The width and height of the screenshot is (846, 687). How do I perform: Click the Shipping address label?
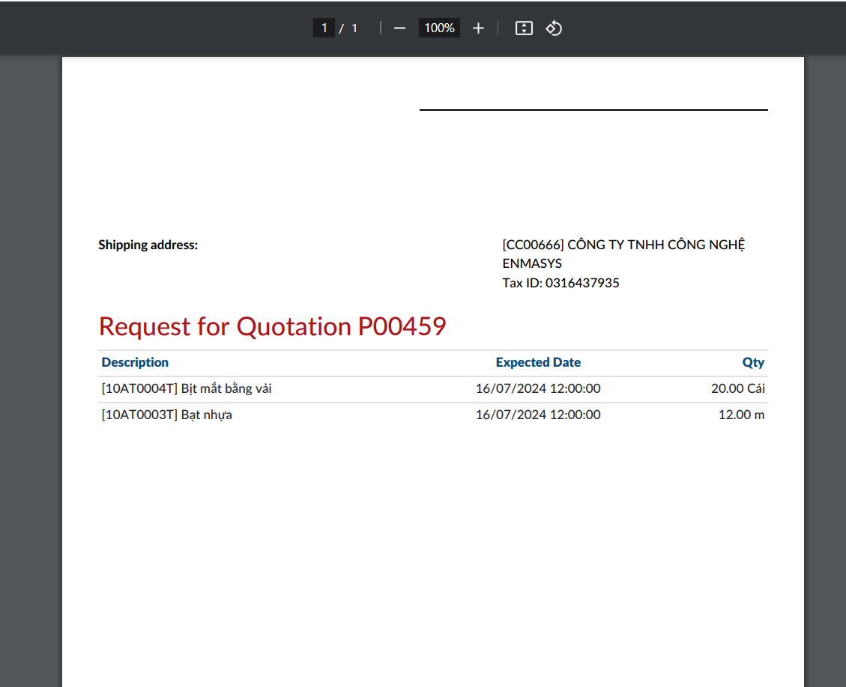(148, 245)
